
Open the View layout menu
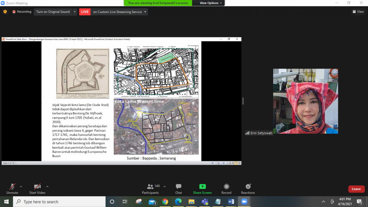[358, 12]
